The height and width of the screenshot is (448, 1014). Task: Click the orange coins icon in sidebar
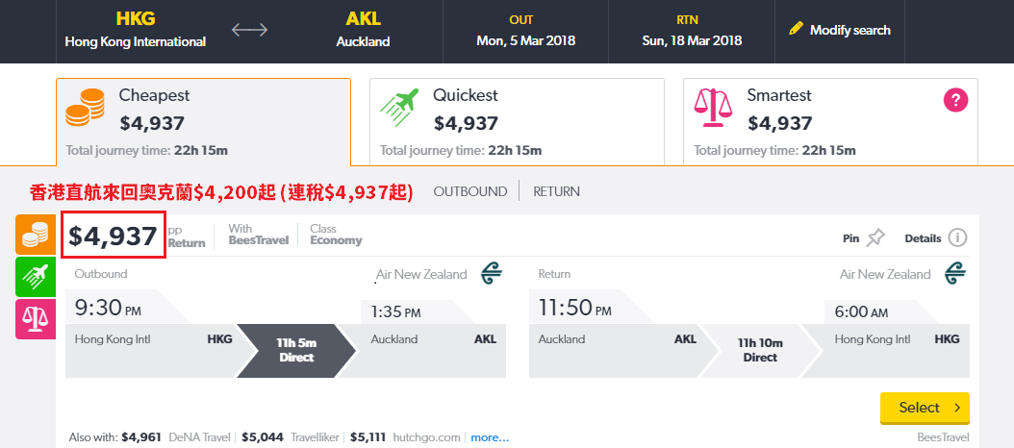tap(36, 235)
